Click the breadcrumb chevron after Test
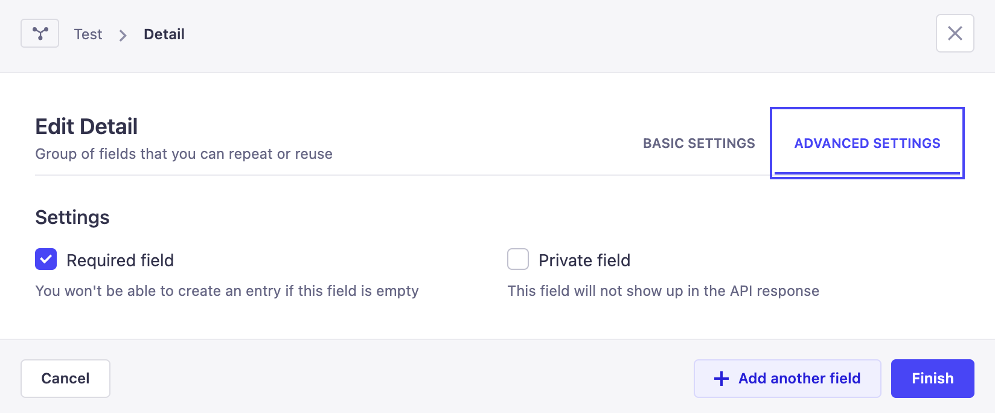 [x=123, y=35]
